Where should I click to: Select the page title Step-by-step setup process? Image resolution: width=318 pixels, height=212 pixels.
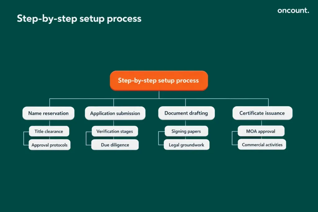[x=79, y=19]
